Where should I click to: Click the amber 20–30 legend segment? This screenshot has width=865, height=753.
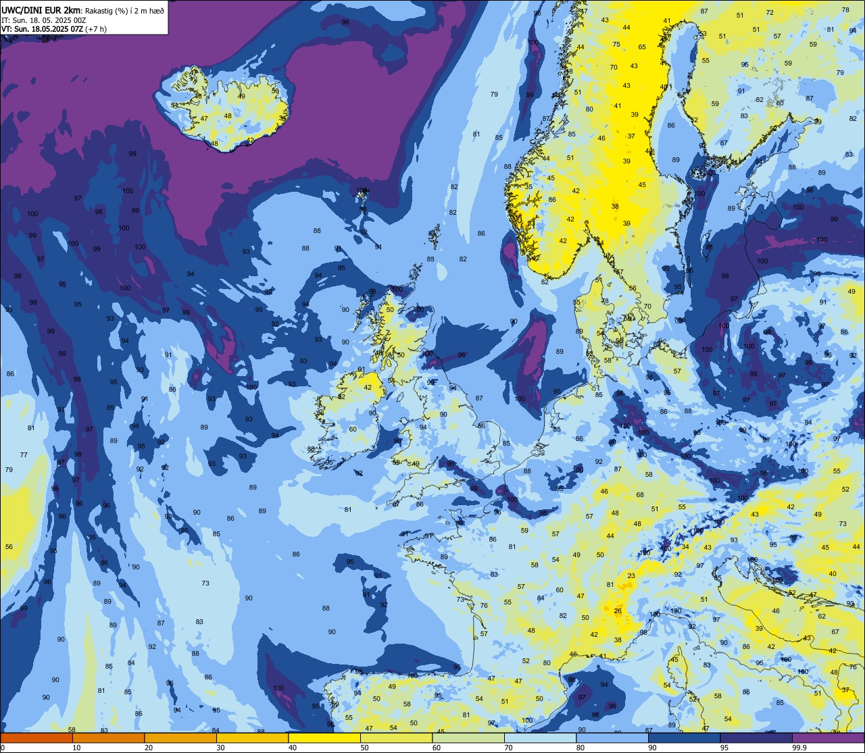pos(180,737)
